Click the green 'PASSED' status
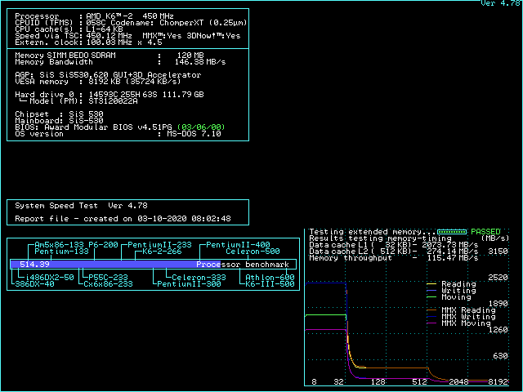This screenshot has height=392, width=523. [485, 232]
